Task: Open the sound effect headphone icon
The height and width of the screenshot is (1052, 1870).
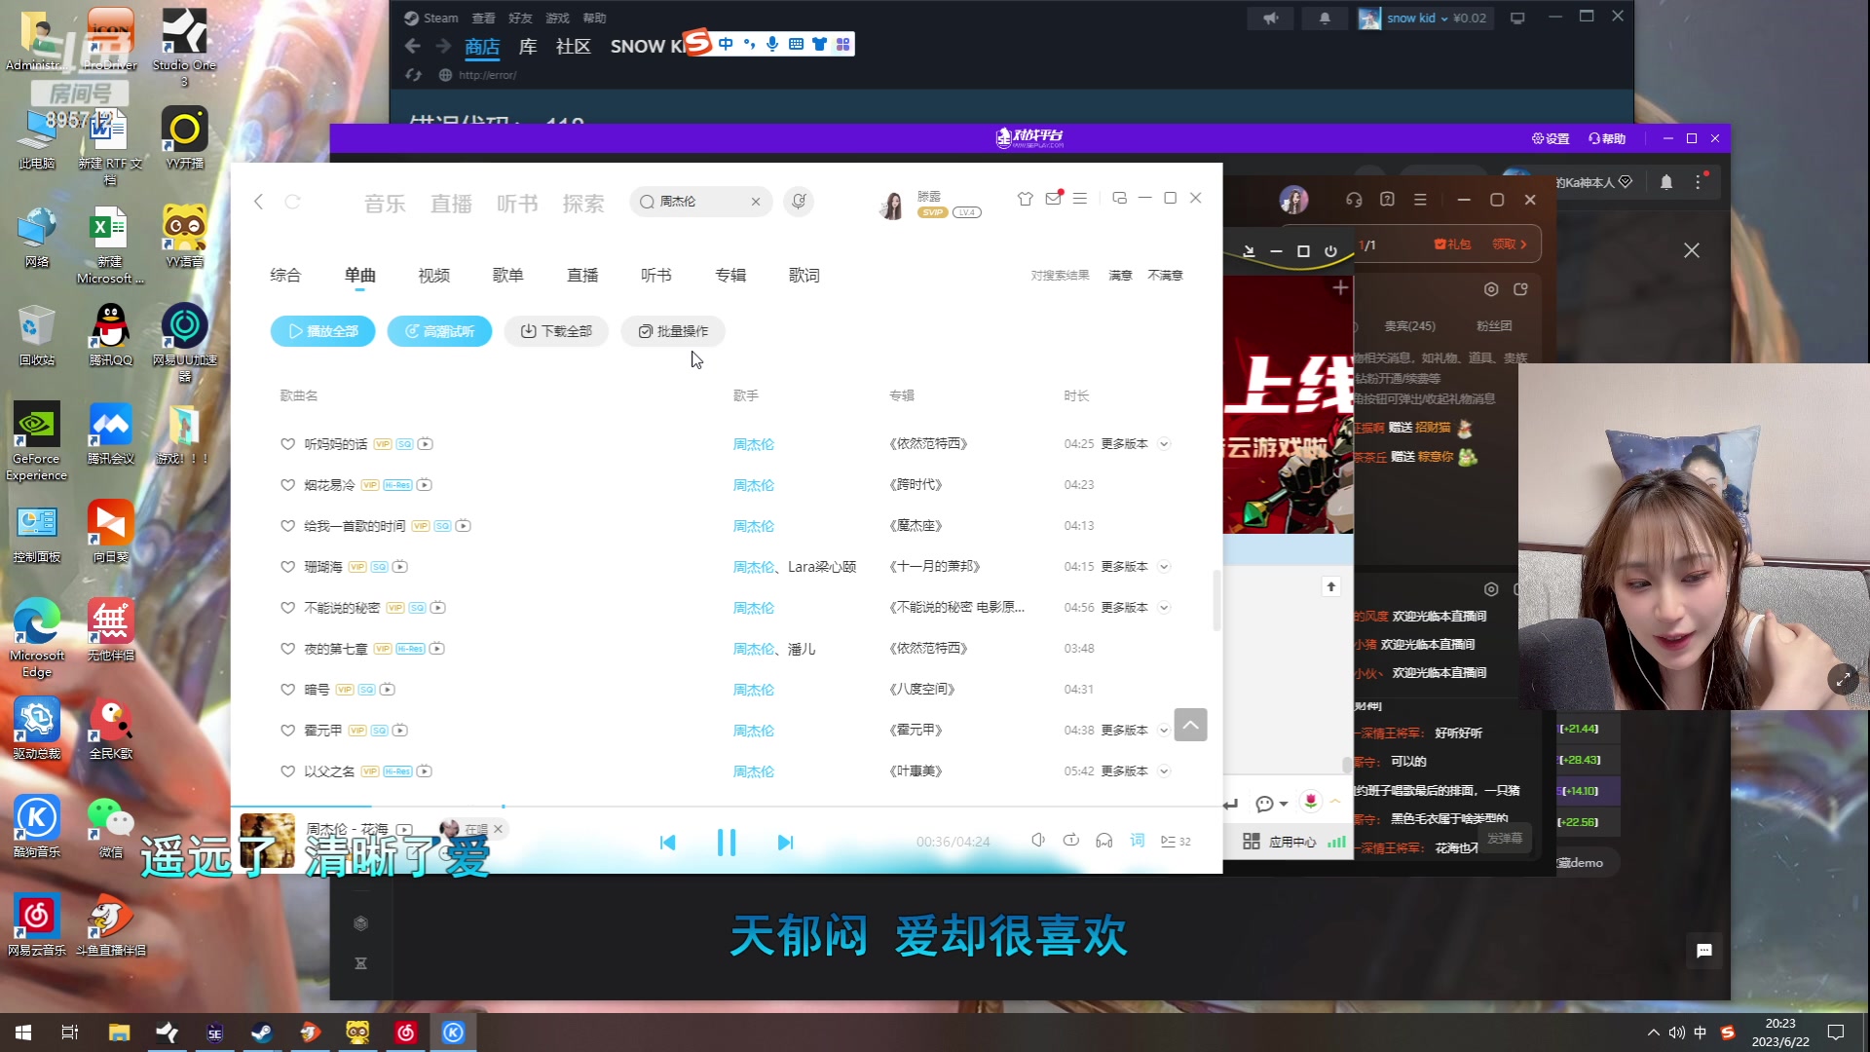Action: 1103,840
